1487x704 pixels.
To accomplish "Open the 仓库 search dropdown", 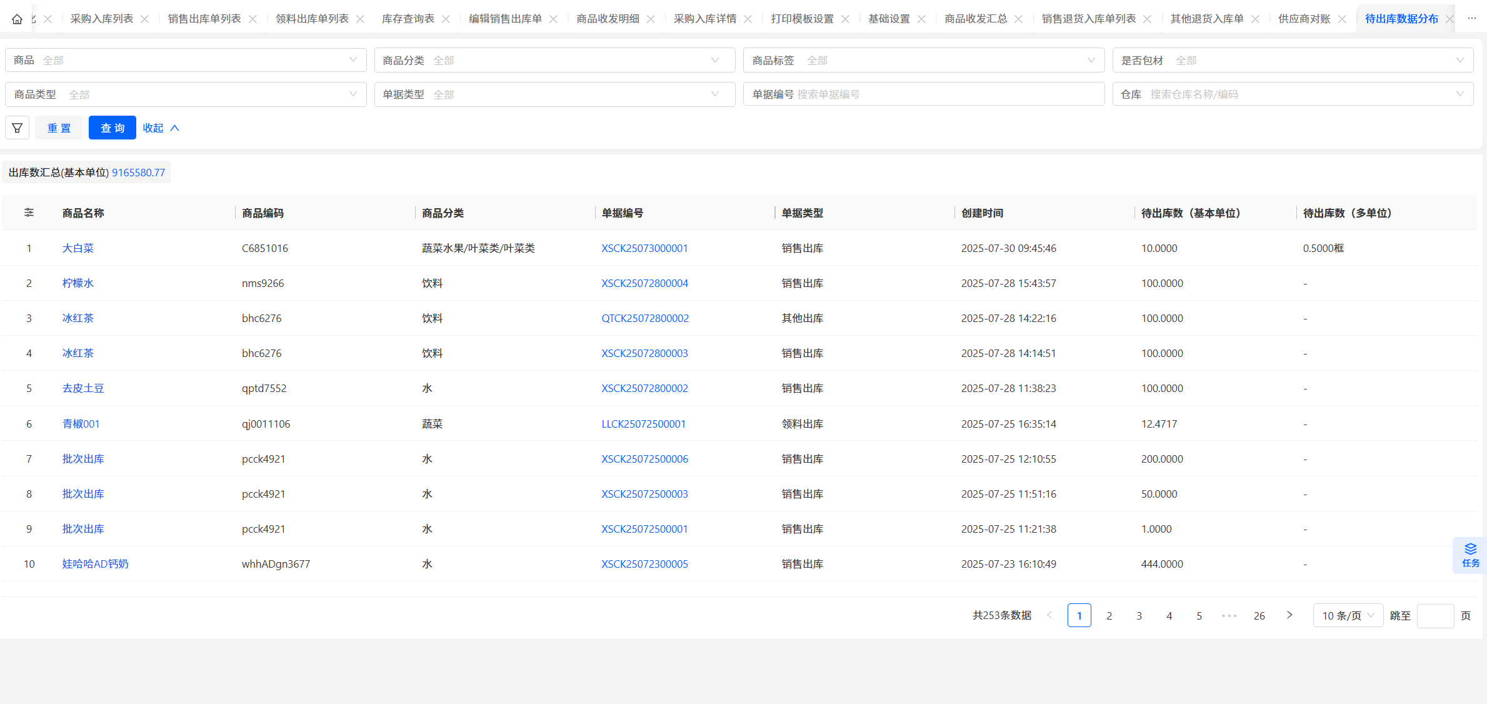I will click(1293, 94).
